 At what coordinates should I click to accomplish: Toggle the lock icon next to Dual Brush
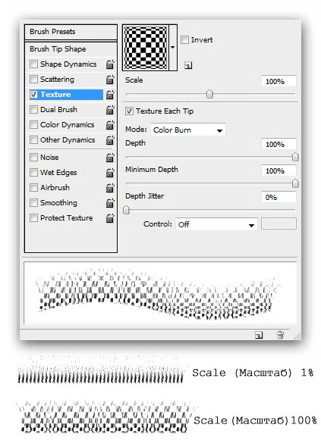tap(110, 110)
